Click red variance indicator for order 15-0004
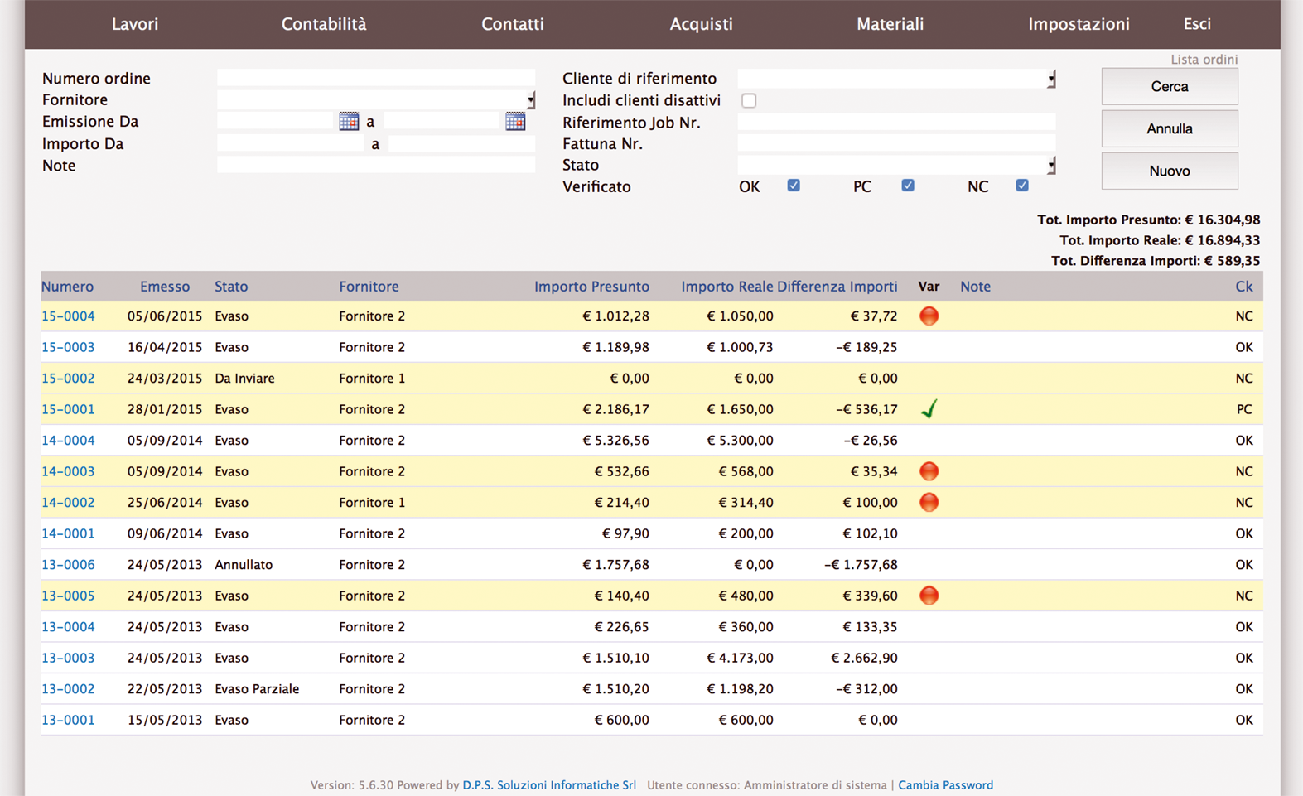This screenshot has height=796, width=1303. [929, 316]
